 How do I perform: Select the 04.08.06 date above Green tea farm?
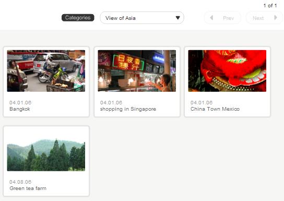pos(20,182)
